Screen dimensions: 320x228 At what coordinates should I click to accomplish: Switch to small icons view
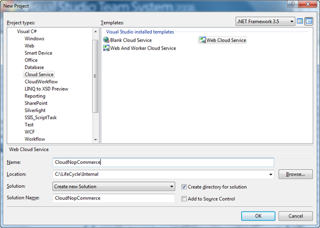(x=309, y=21)
